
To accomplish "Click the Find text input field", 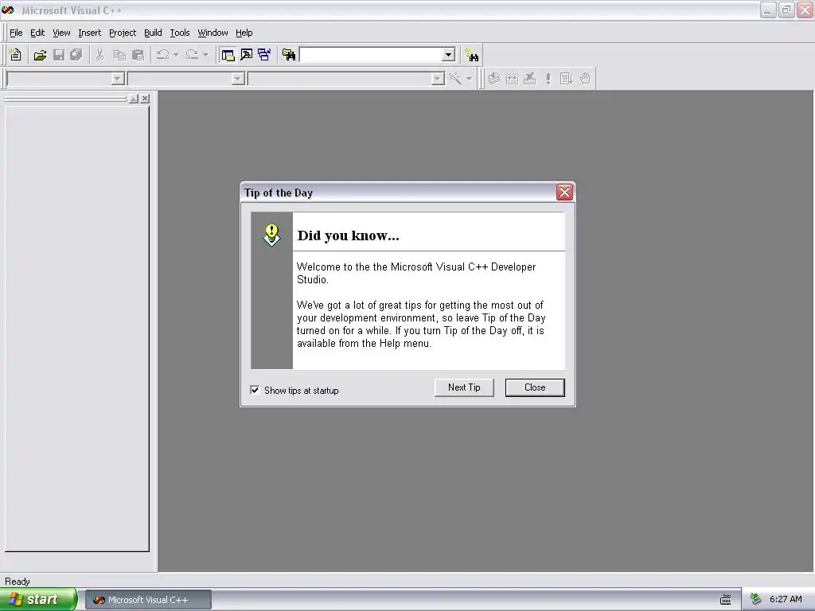I will [x=371, y=55].
